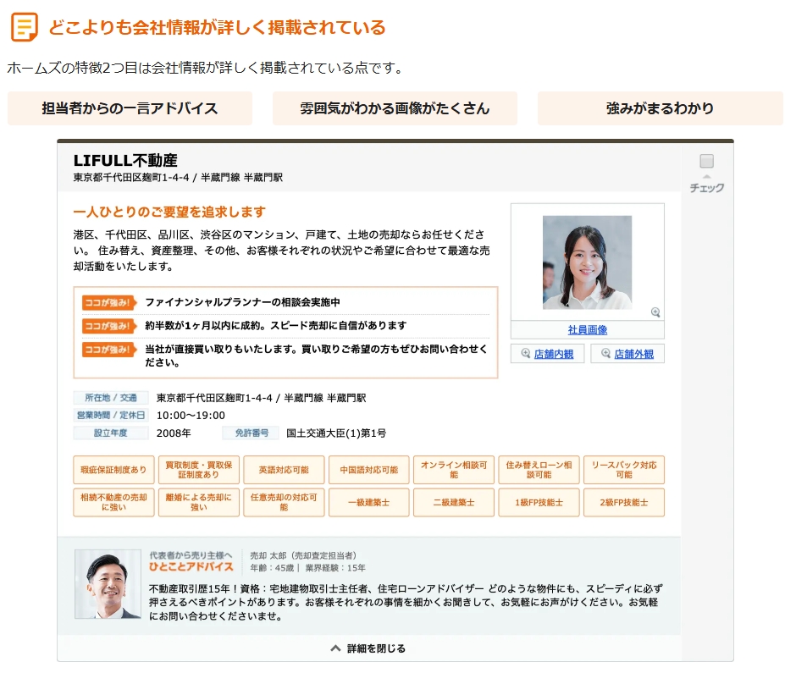
Task: Click the representative's portrait photo
Action: (108, 583)
